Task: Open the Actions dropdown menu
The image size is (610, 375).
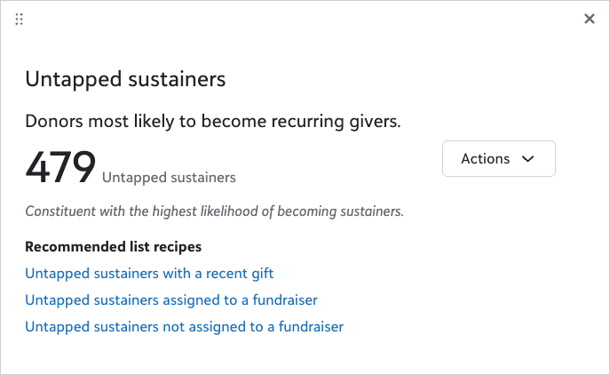Action: 498,159
